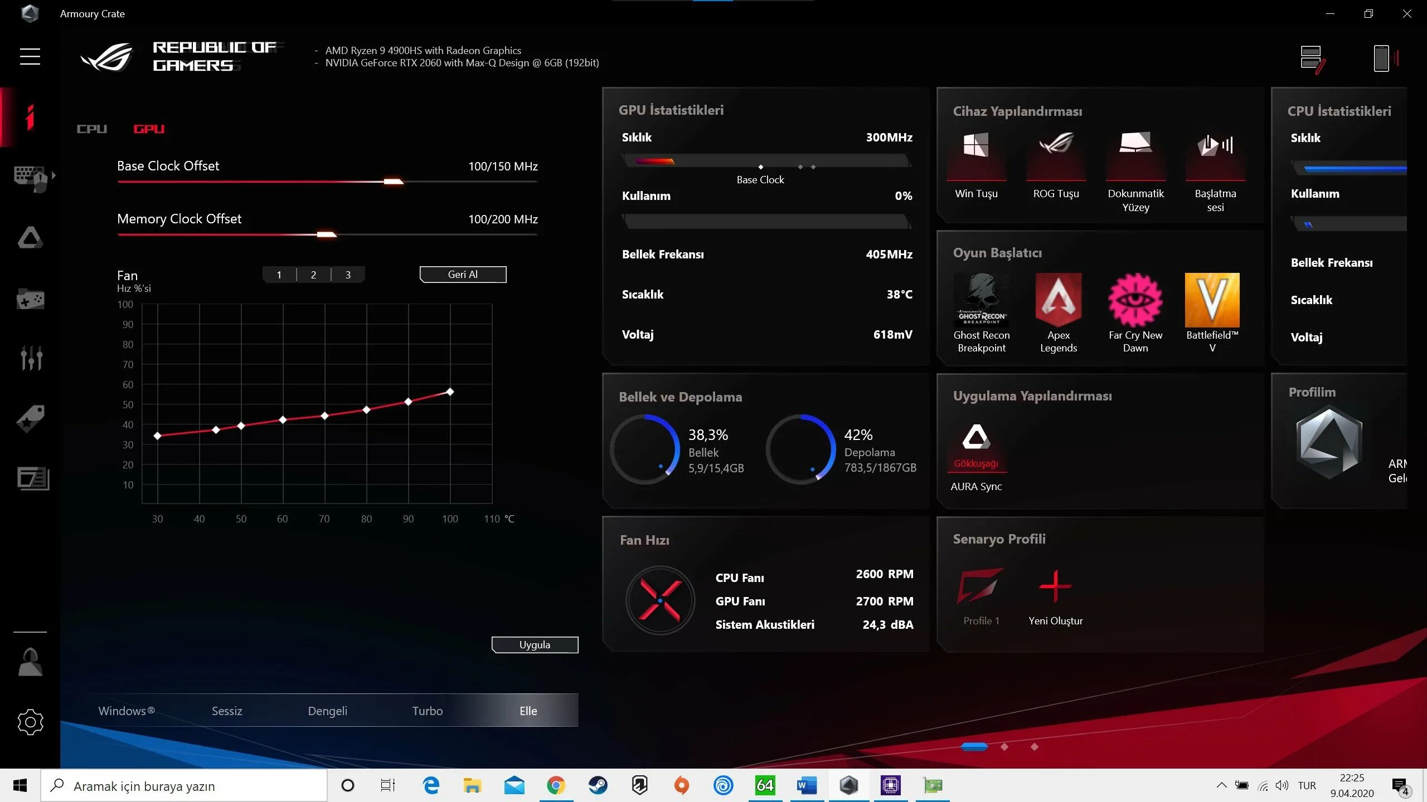1427x802 pixels.
Task: Open the Featured deals tag sidebar icon
Action: coord(30,418)
